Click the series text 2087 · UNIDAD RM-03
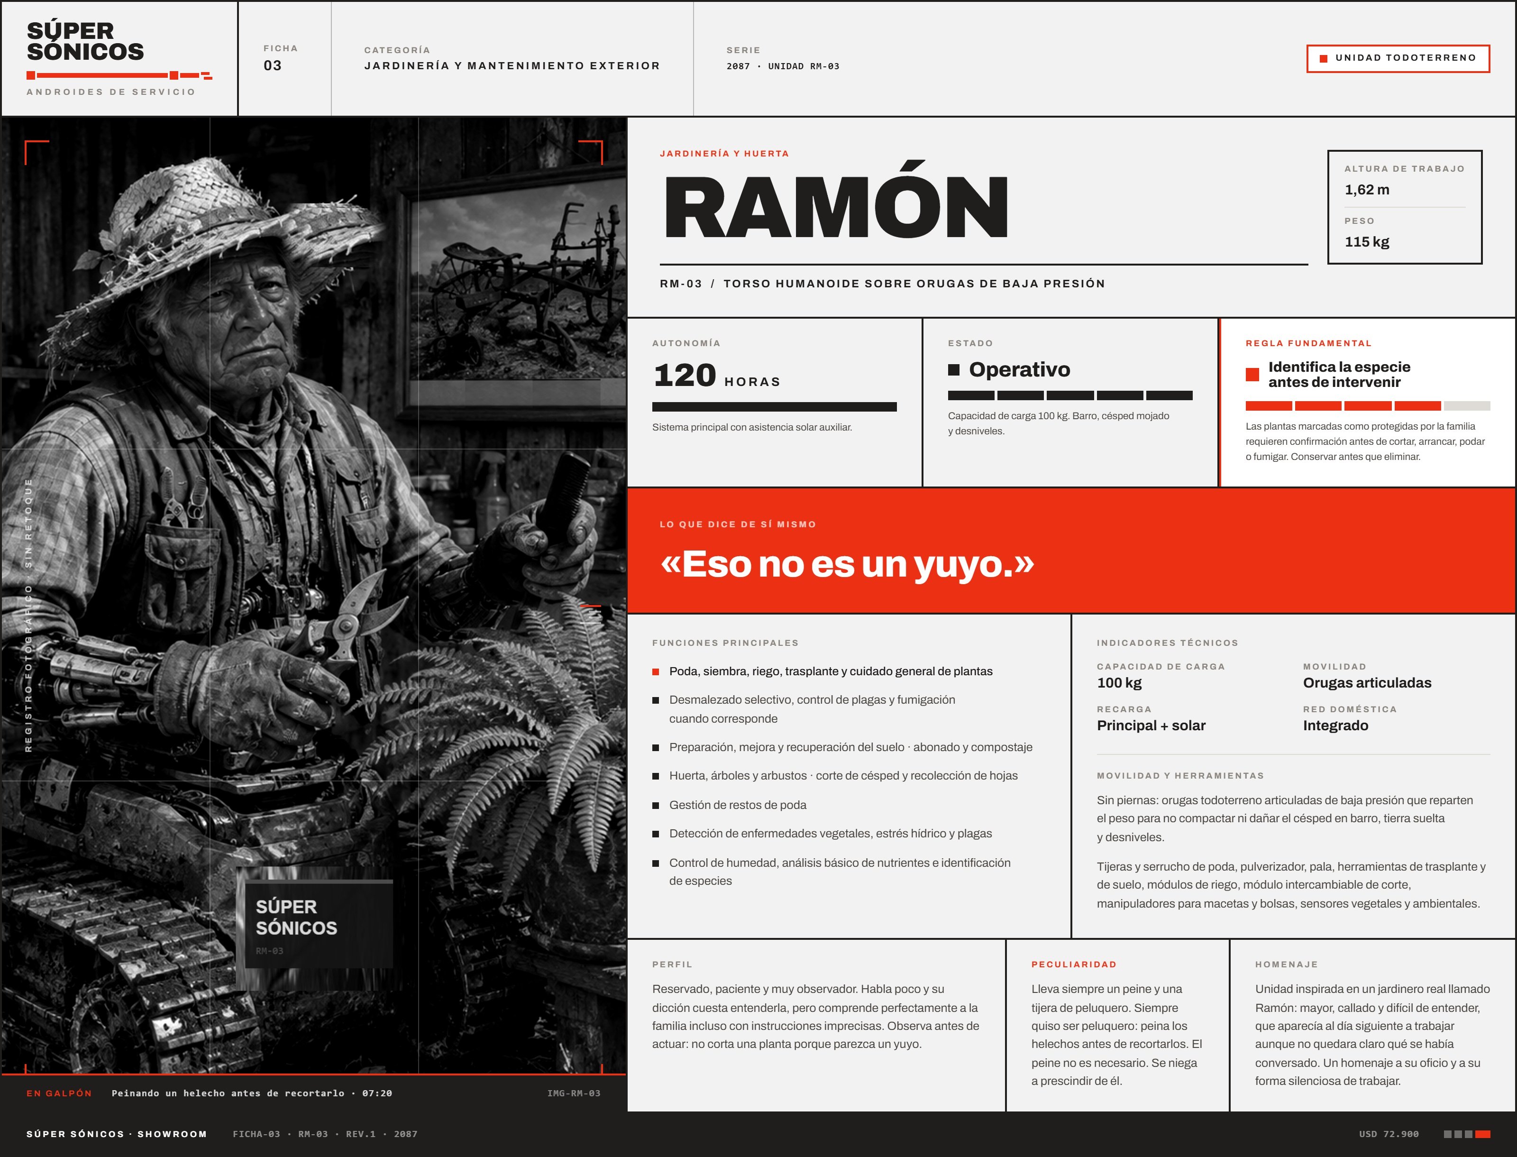 pyautogui.click(x=782, y=66)
